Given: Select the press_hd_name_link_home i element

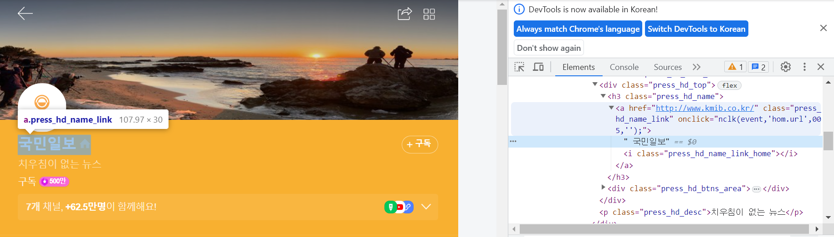Looking at the screenshot, I should (711, 153).
